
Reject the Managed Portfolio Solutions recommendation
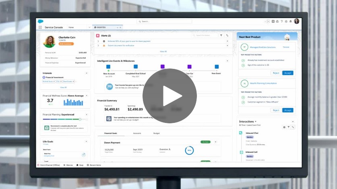pos(276,73)
